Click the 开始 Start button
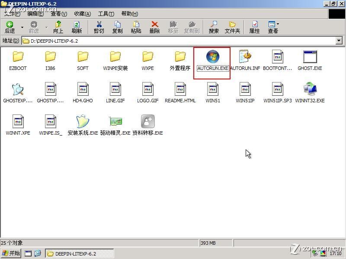 tap(11, 253)
